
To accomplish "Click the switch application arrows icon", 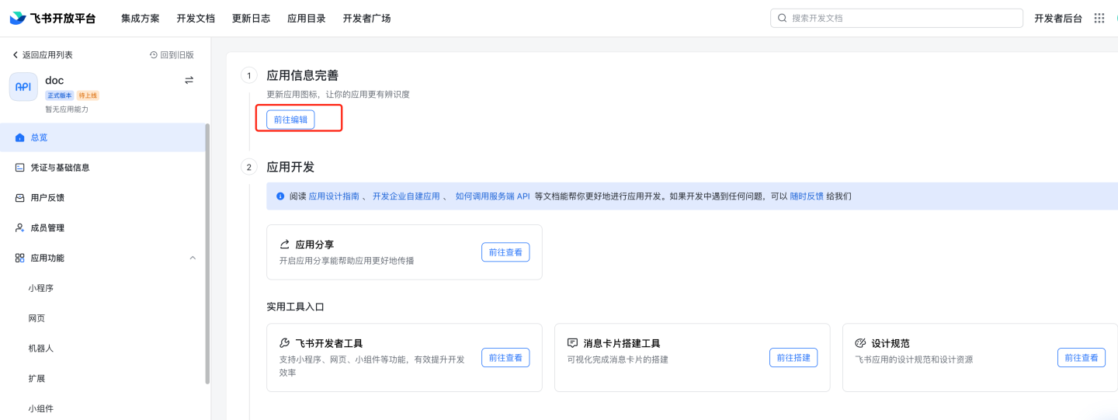I will click(x=189, y=80).
